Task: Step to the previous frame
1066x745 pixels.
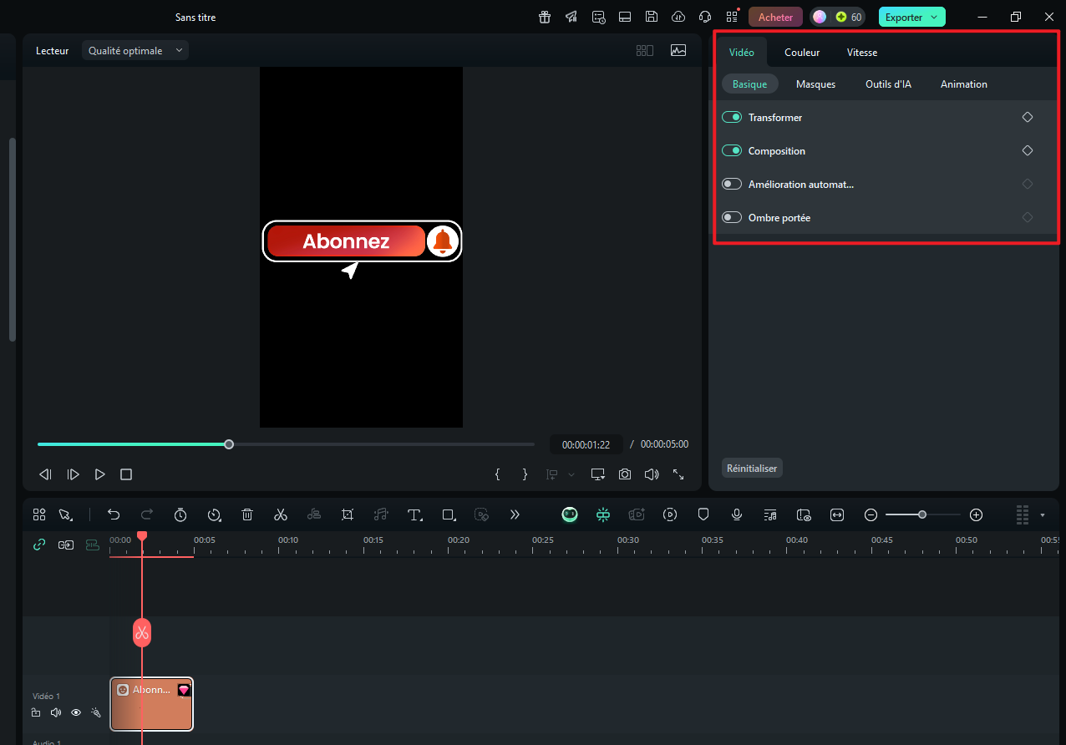Action: point(46,474)
